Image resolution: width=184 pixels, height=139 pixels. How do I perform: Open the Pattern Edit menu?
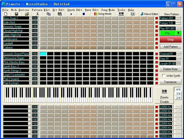coord(41,10)
